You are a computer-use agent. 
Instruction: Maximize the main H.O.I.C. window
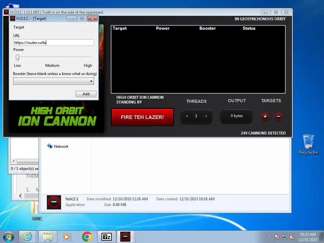click(276, 12)
